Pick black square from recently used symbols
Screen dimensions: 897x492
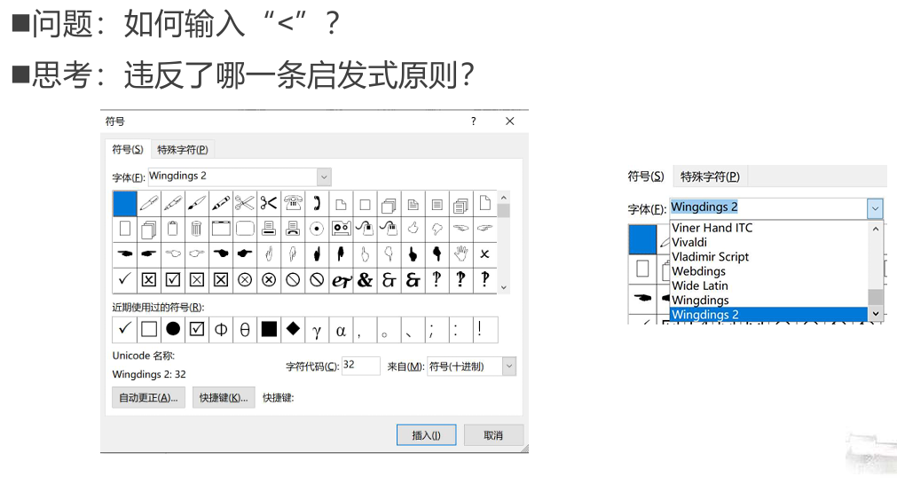tap(269, 329)
